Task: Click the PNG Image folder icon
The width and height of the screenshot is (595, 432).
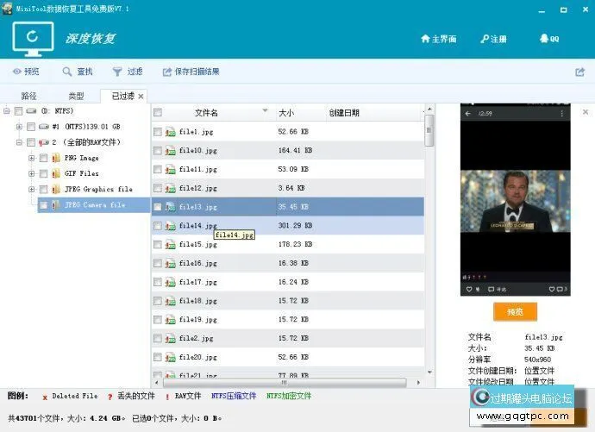Action: tap(56, 158)
